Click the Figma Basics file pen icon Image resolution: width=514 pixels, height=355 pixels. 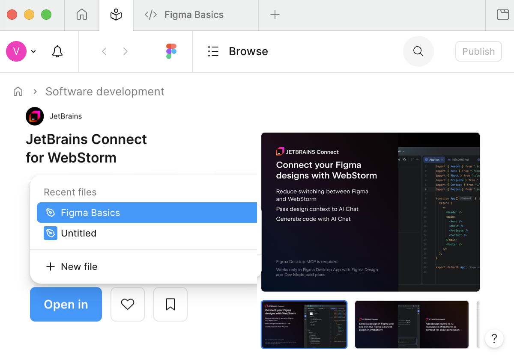click(51, 213)
